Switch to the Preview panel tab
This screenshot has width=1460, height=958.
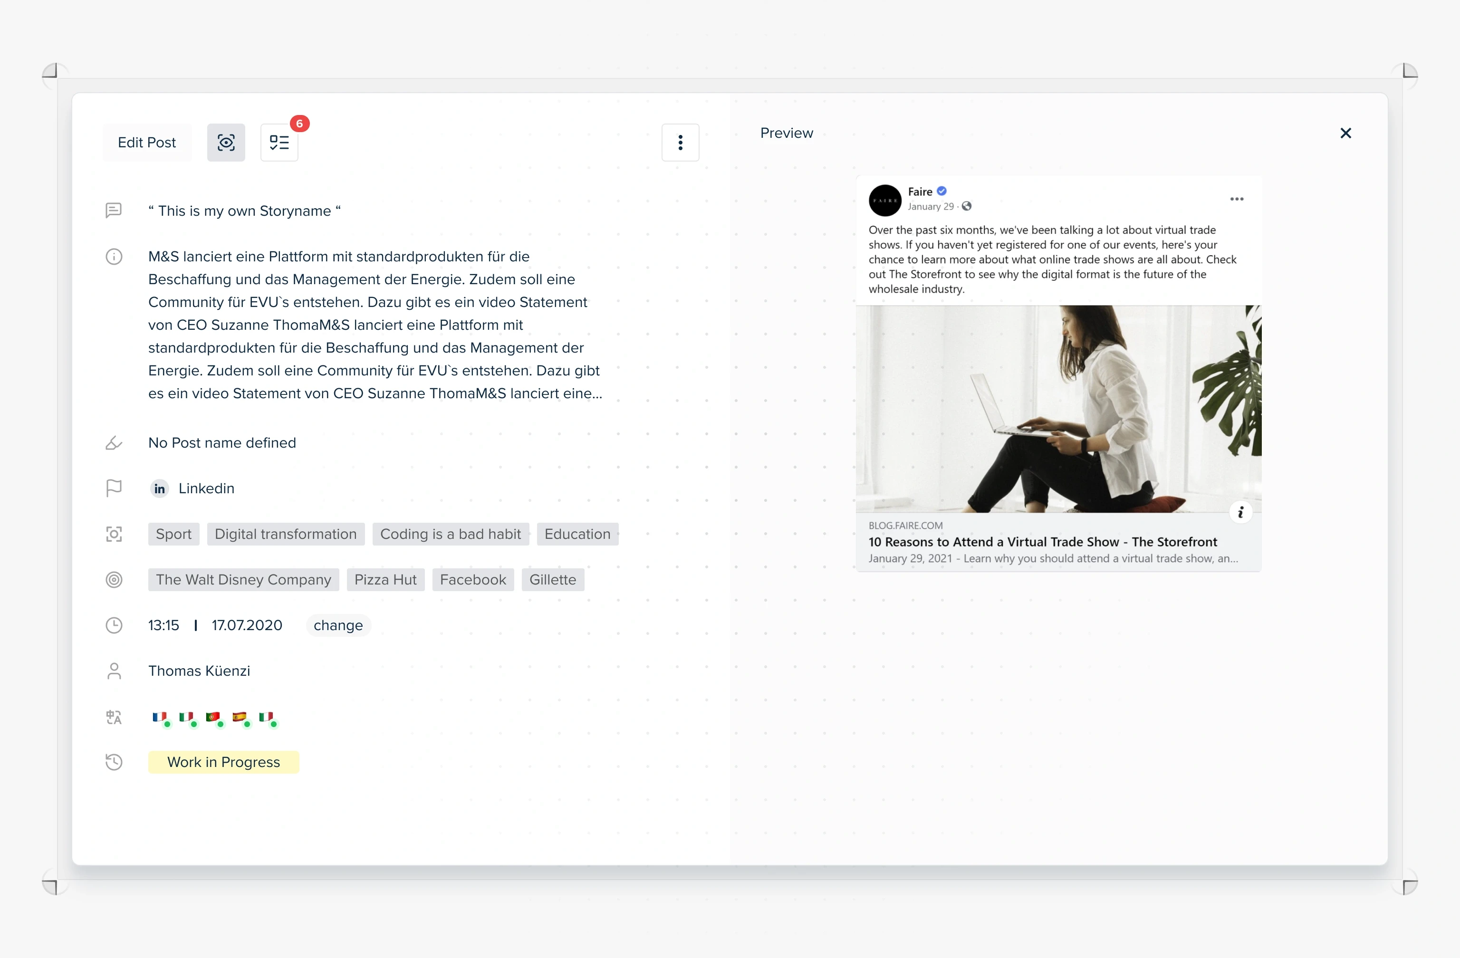coord(787,133)
